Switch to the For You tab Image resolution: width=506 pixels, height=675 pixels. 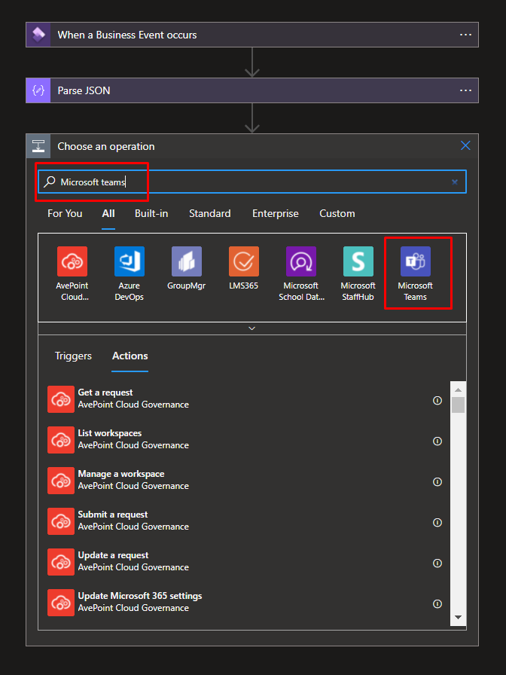(65, 213)
